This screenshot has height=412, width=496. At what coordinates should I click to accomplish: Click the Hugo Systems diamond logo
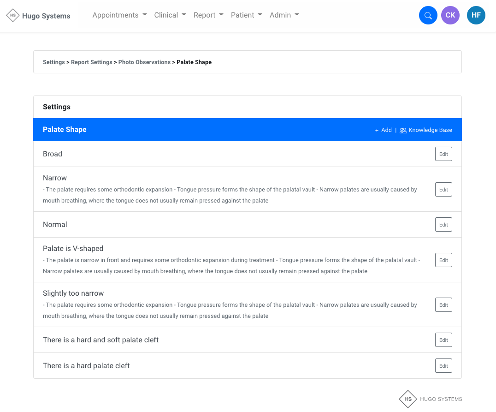(12, 15)
